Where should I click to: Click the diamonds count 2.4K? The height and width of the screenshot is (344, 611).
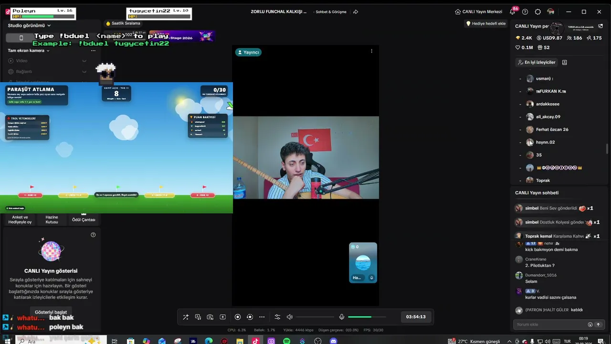(x=524, y=38)
